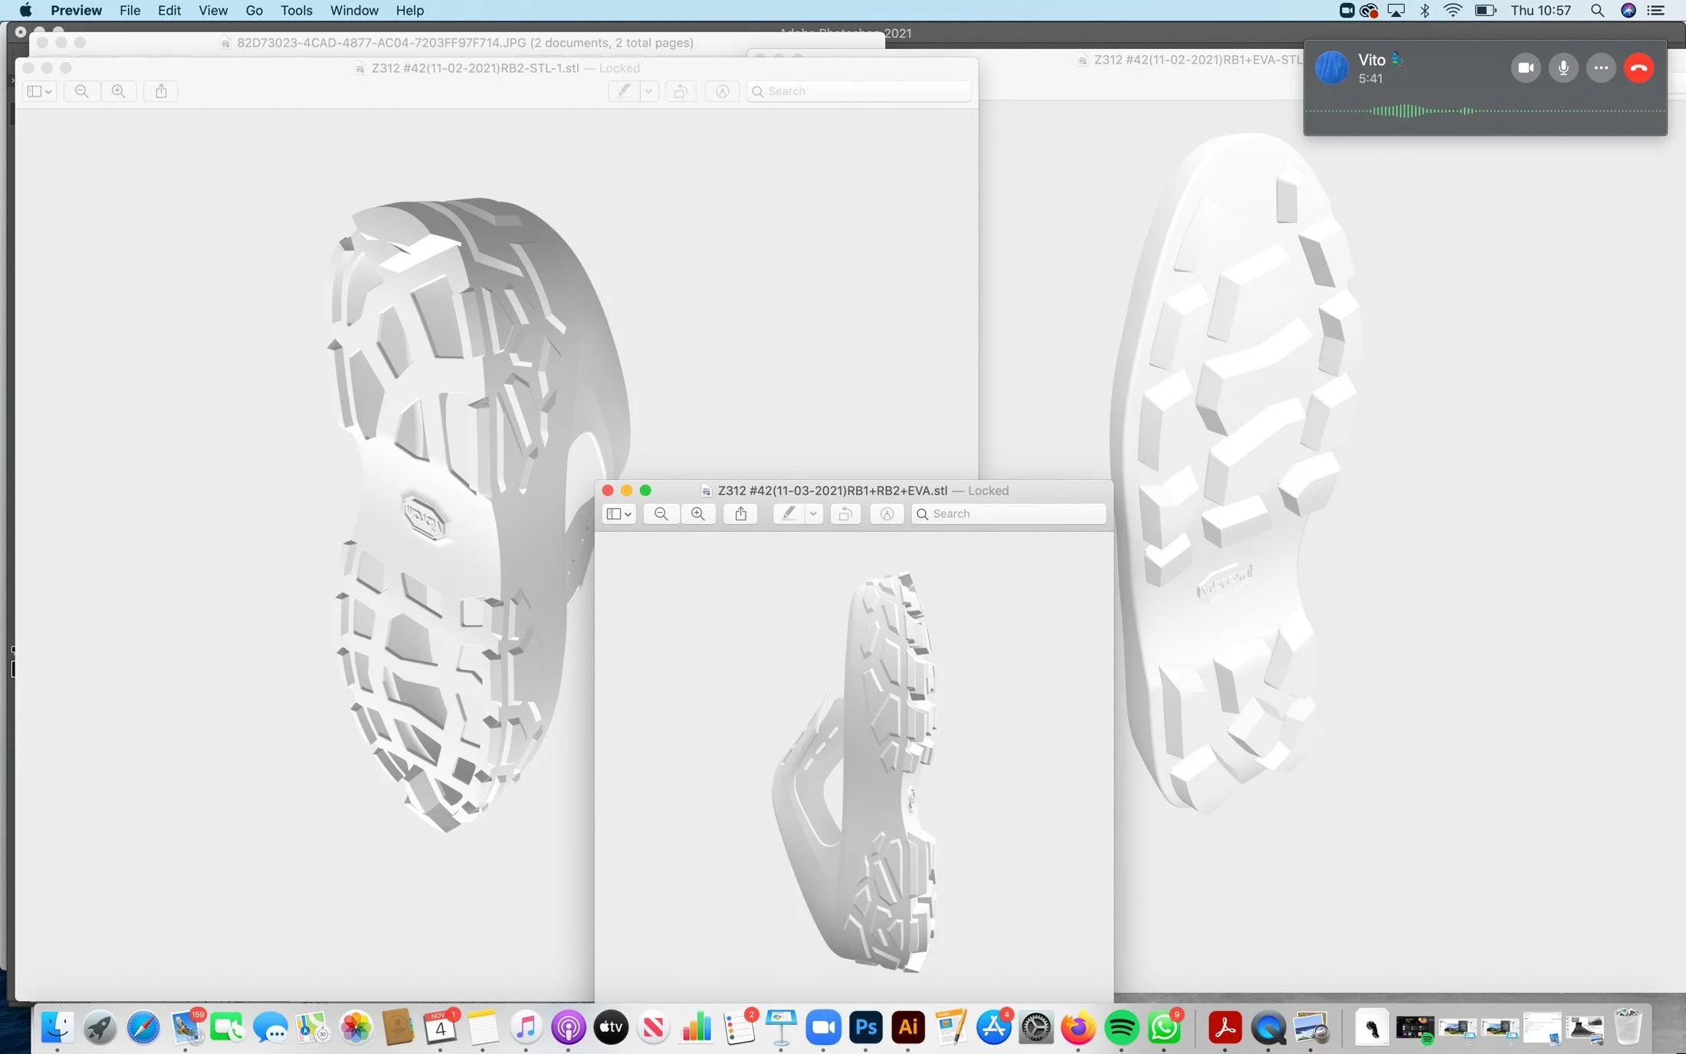
Task: Open the View menu
Action: (213, 10)
